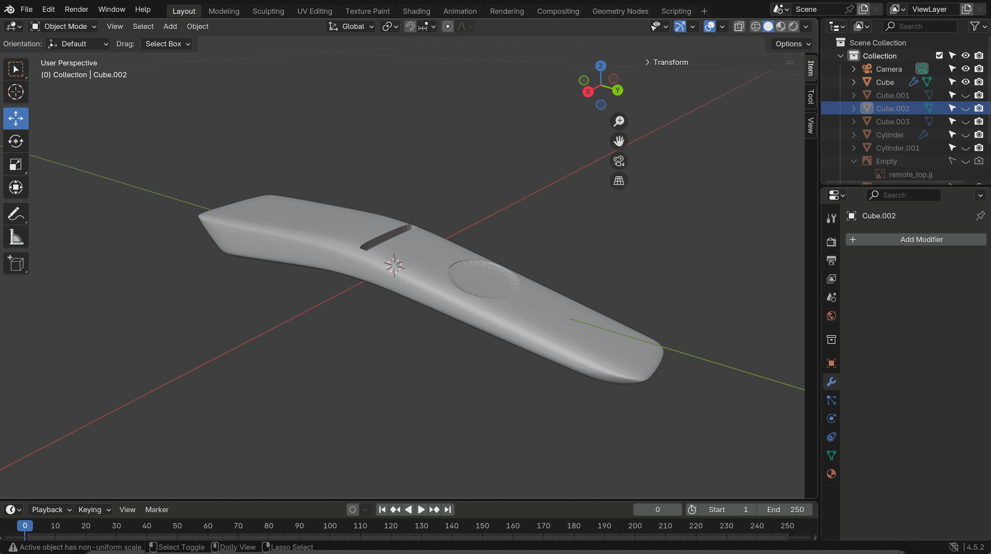991x554 pixels.
Task: Switch to the Shading workspace tab
Action: tap(416, 11)
